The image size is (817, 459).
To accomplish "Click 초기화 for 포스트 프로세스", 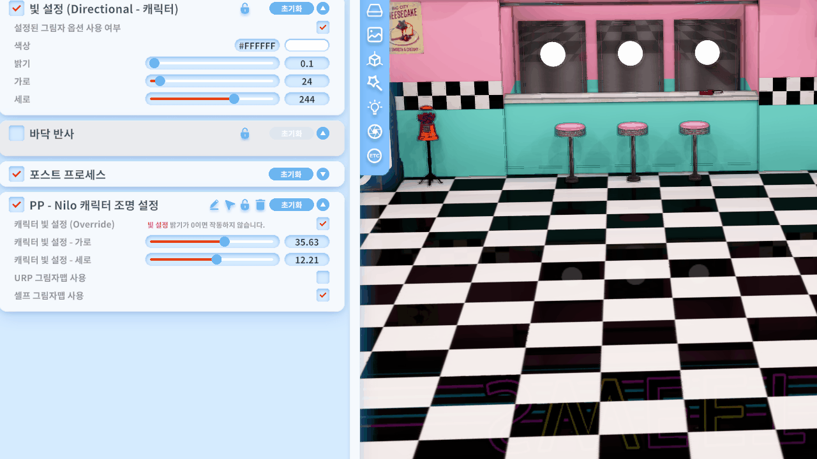I will (x=292, y=174).
